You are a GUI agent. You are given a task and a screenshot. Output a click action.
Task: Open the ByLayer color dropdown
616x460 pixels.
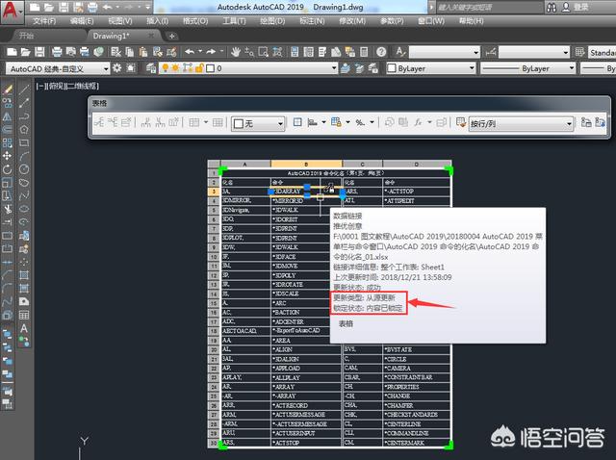click(430, 68)
